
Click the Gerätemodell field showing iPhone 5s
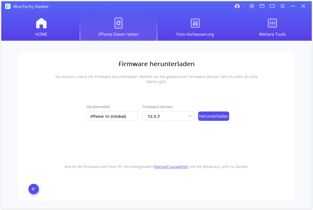[x=112, y=116]
